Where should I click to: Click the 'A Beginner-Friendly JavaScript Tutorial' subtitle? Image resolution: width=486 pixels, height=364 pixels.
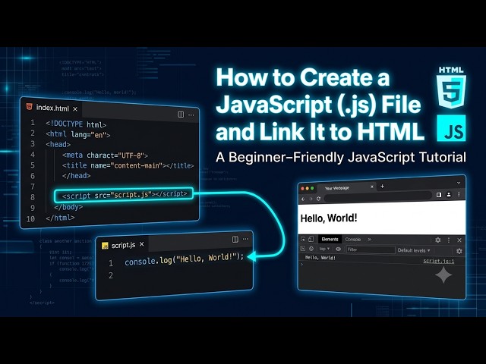coord(341,157)
